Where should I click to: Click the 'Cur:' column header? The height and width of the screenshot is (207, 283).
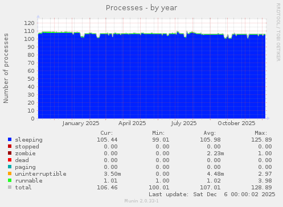pyautogui.click(x=106, y=133)
